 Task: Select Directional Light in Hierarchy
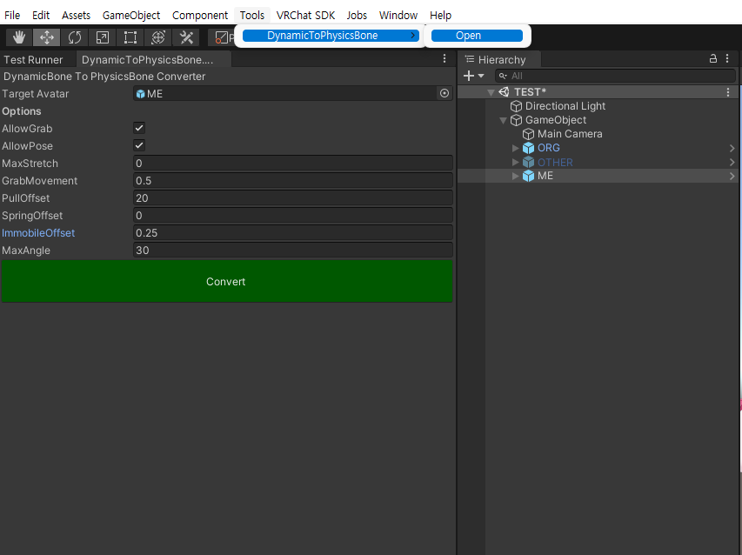point(565,106)
